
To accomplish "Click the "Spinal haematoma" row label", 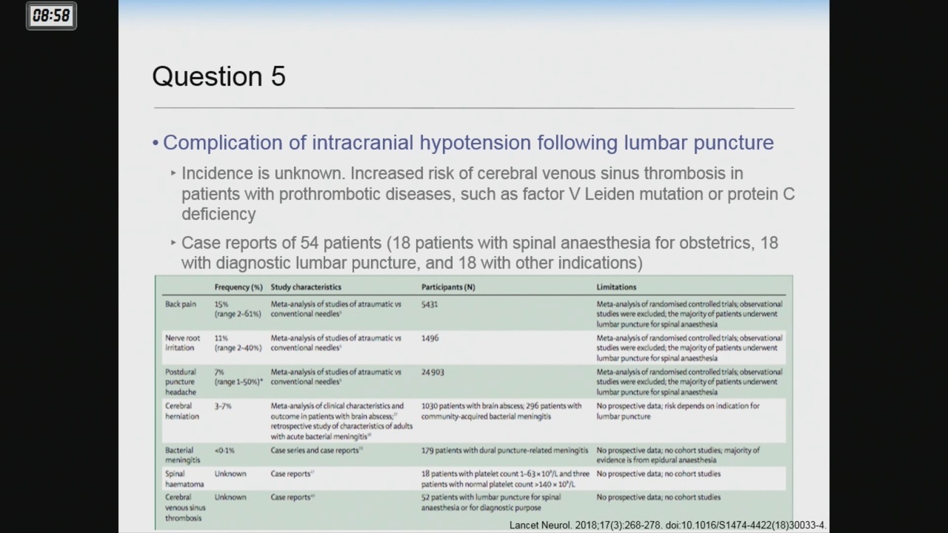I will coord(183,478).
